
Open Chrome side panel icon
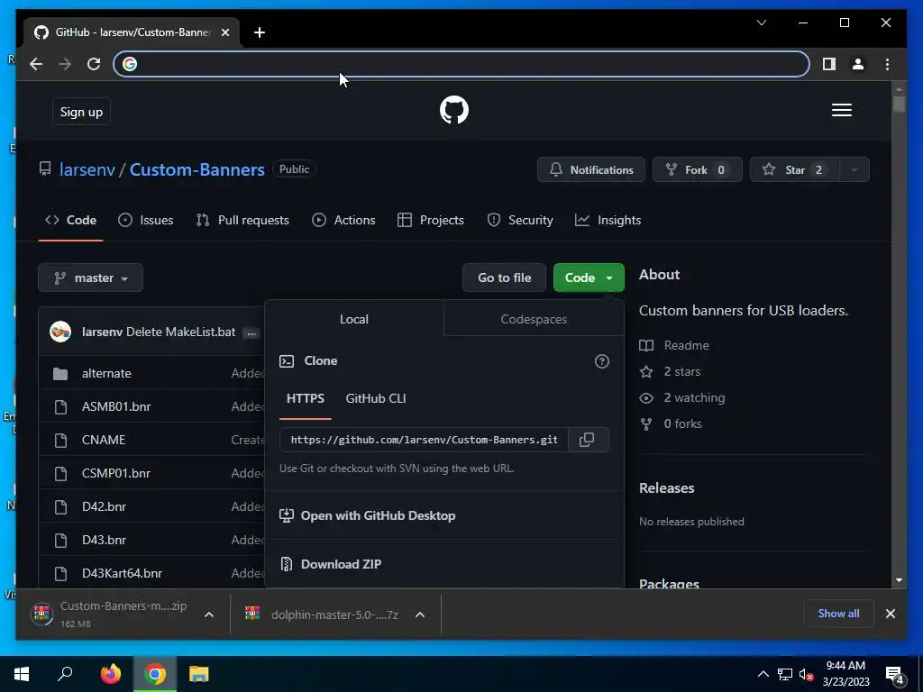829,64
